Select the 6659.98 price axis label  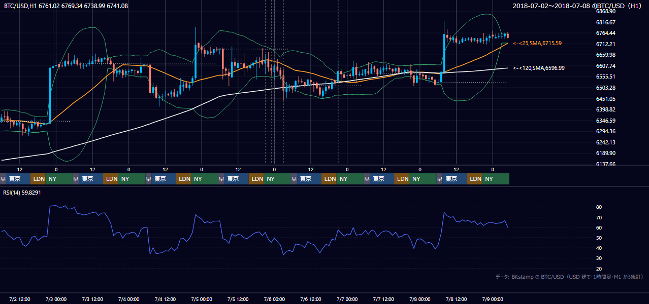[x=605, y=55]
